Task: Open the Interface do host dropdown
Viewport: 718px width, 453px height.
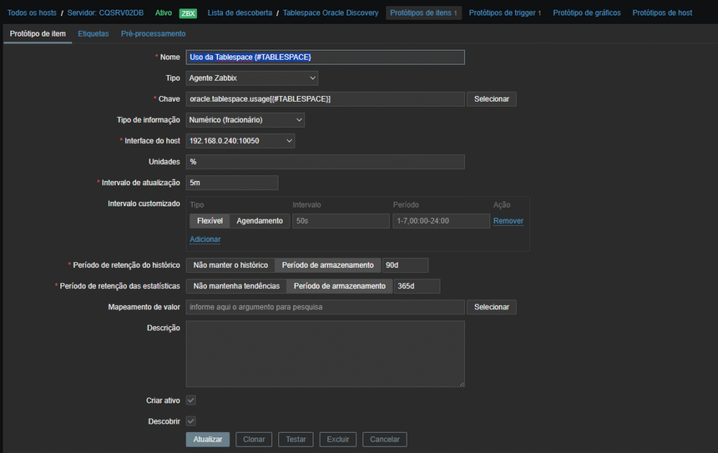Action: [241, 141]
